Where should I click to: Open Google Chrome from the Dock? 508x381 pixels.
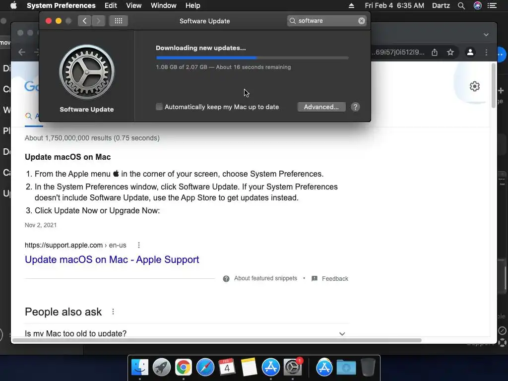coord(184,368)
